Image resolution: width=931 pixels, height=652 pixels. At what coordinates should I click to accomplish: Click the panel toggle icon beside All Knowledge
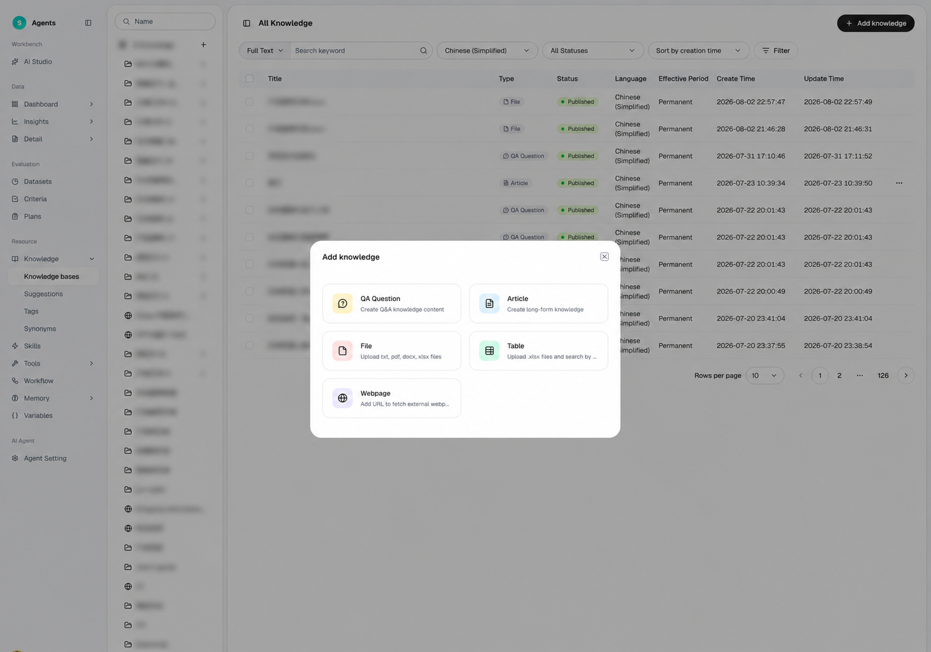[x=247, y=23]
